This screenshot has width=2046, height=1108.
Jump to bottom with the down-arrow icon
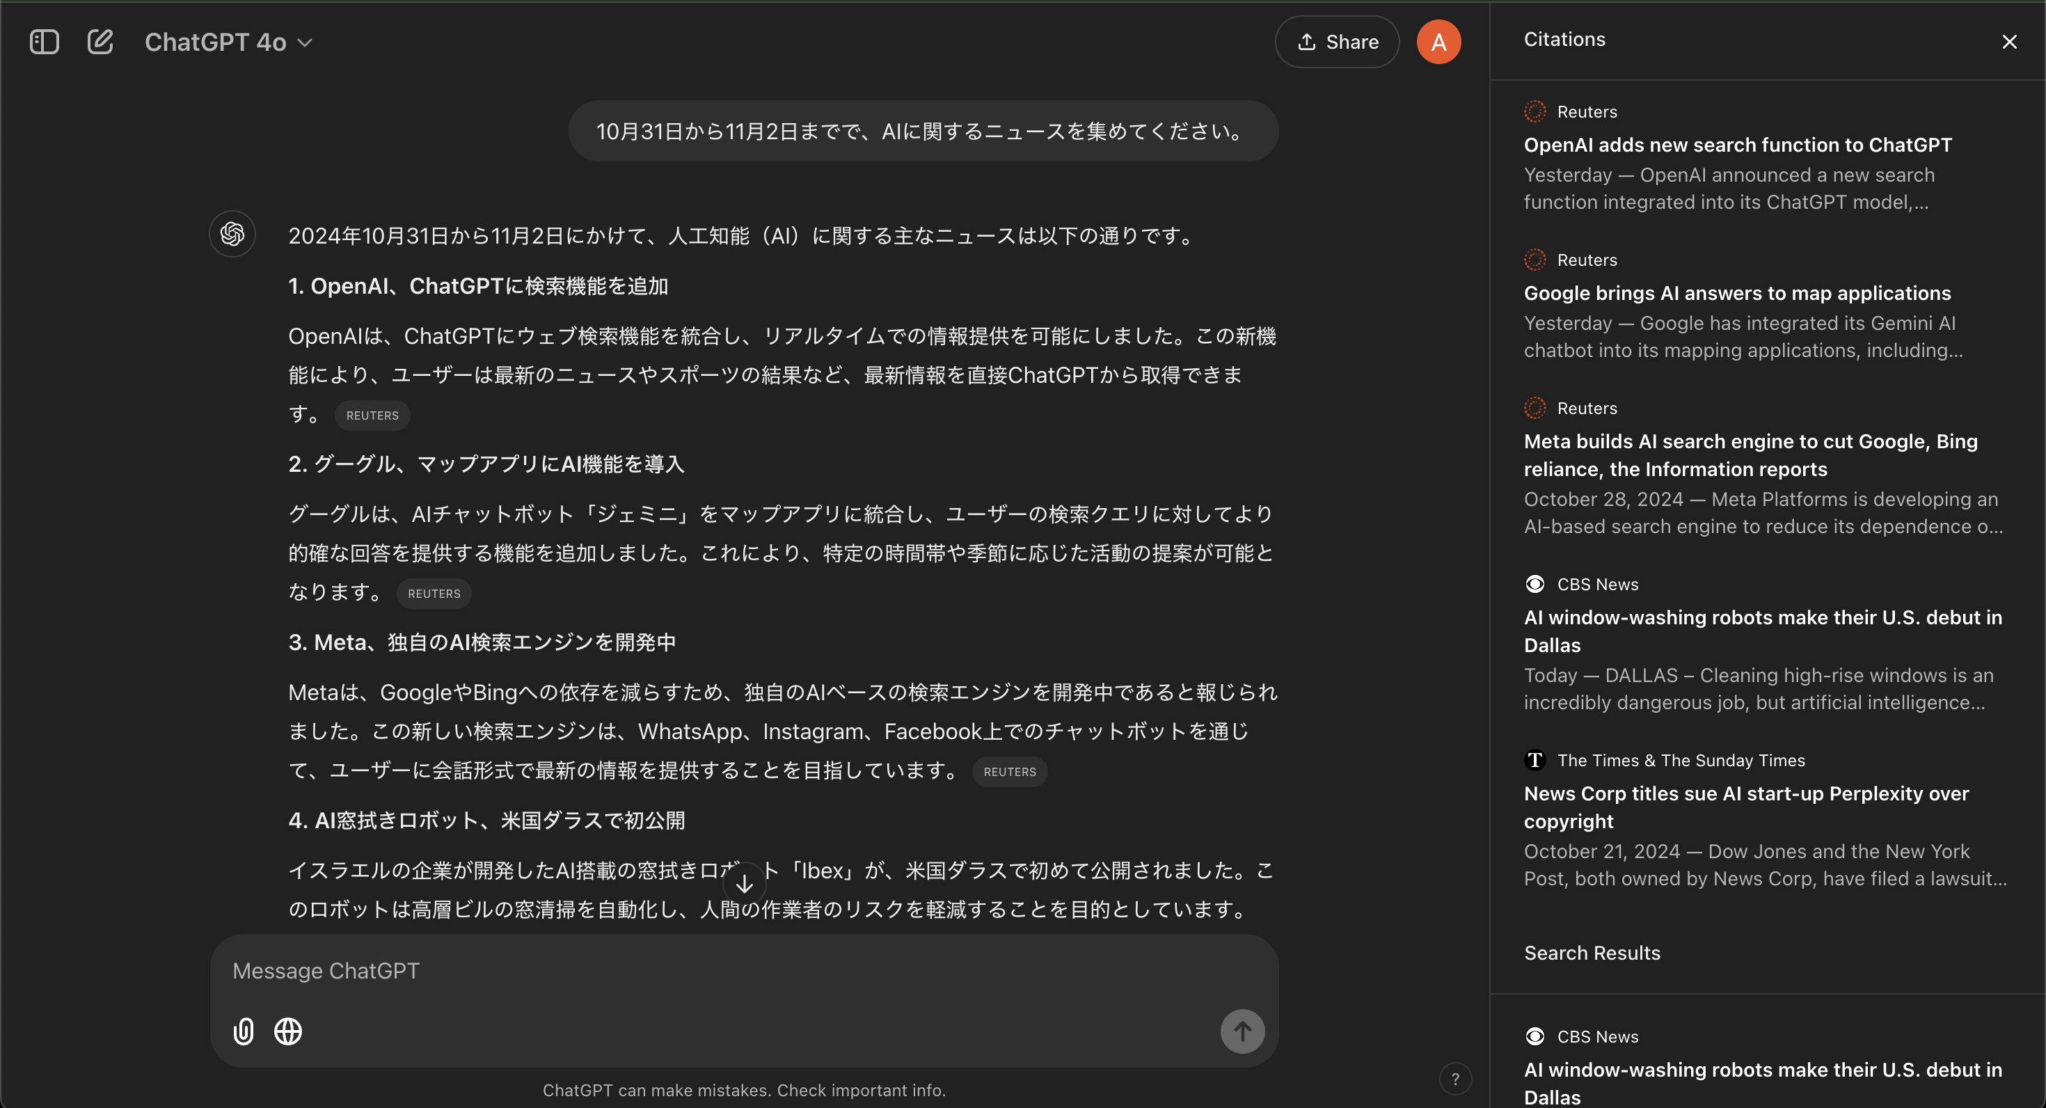(x=744, y=882)
